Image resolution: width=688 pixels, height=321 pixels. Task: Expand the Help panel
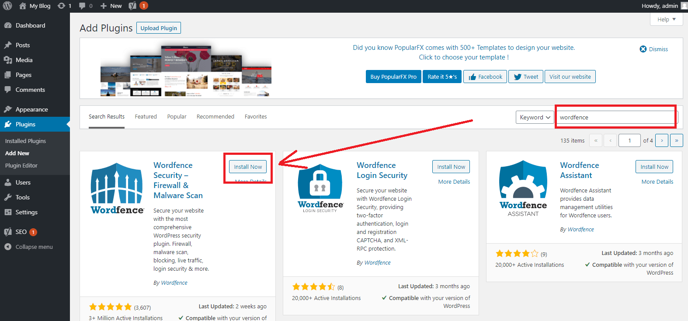click(667, 19)
